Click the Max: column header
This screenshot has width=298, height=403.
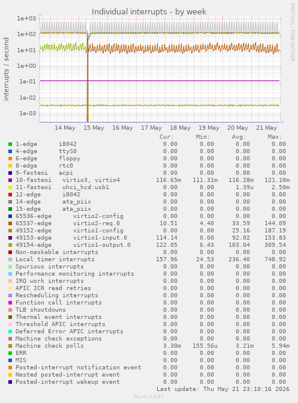275,137
